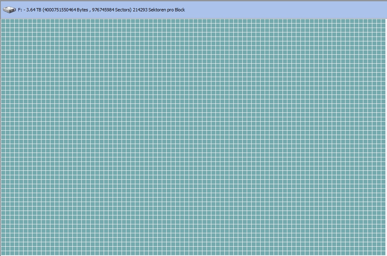Click the '214293 Sektoren pro Block' label
The image size is (387, 256).
click(x=159, y=9)
